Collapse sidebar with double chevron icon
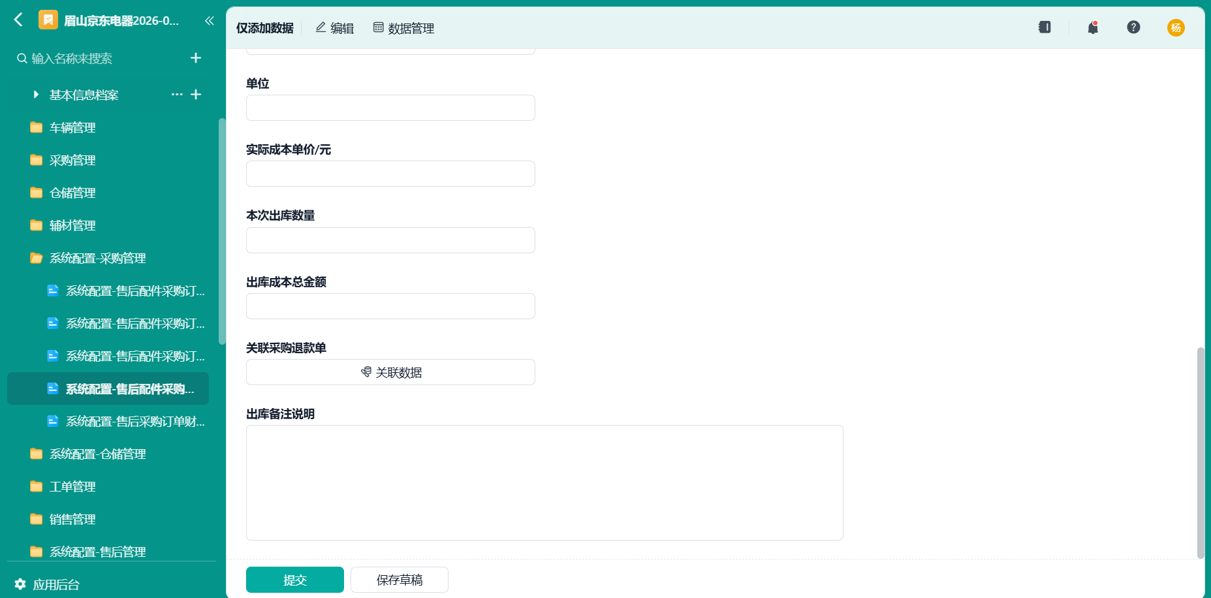The width and height of the screenshot is (1211, 598). tap(209, 21)
